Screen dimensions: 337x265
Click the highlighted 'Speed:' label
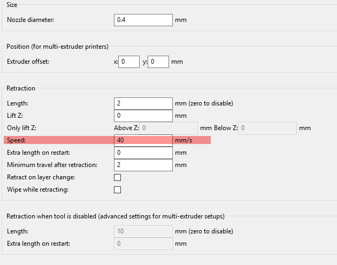click(x=17, y=140)
